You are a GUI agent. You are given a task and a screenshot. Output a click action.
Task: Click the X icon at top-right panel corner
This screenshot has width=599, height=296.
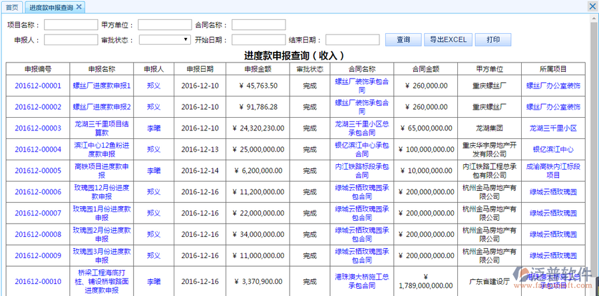tap(592, 6)
